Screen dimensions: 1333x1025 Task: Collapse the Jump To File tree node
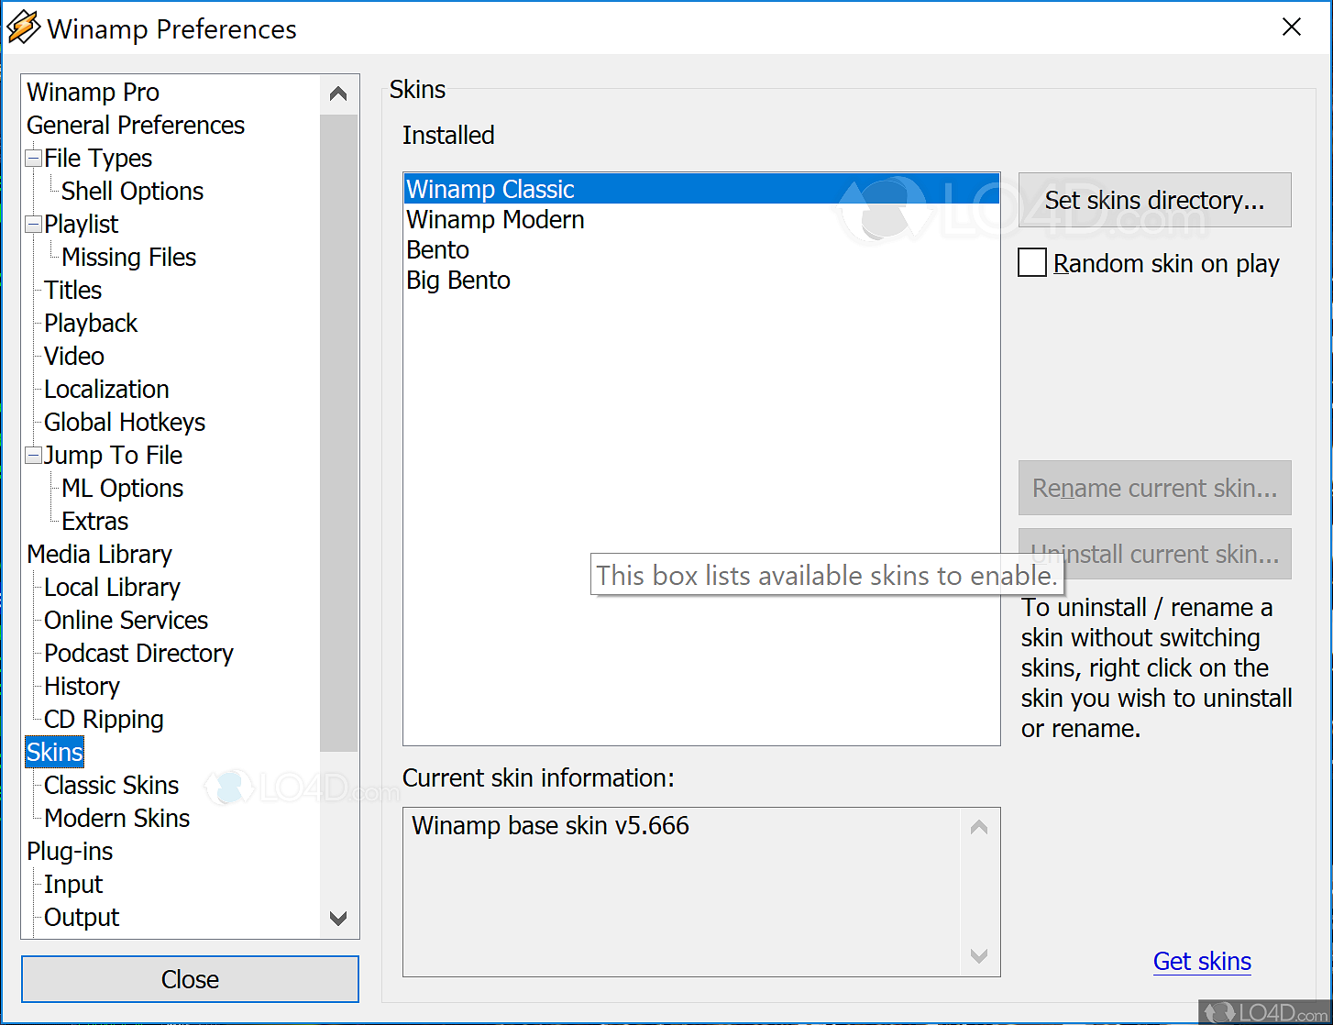click(34, 456)
